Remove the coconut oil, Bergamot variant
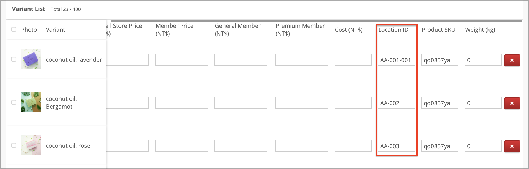 coord(512,103)
